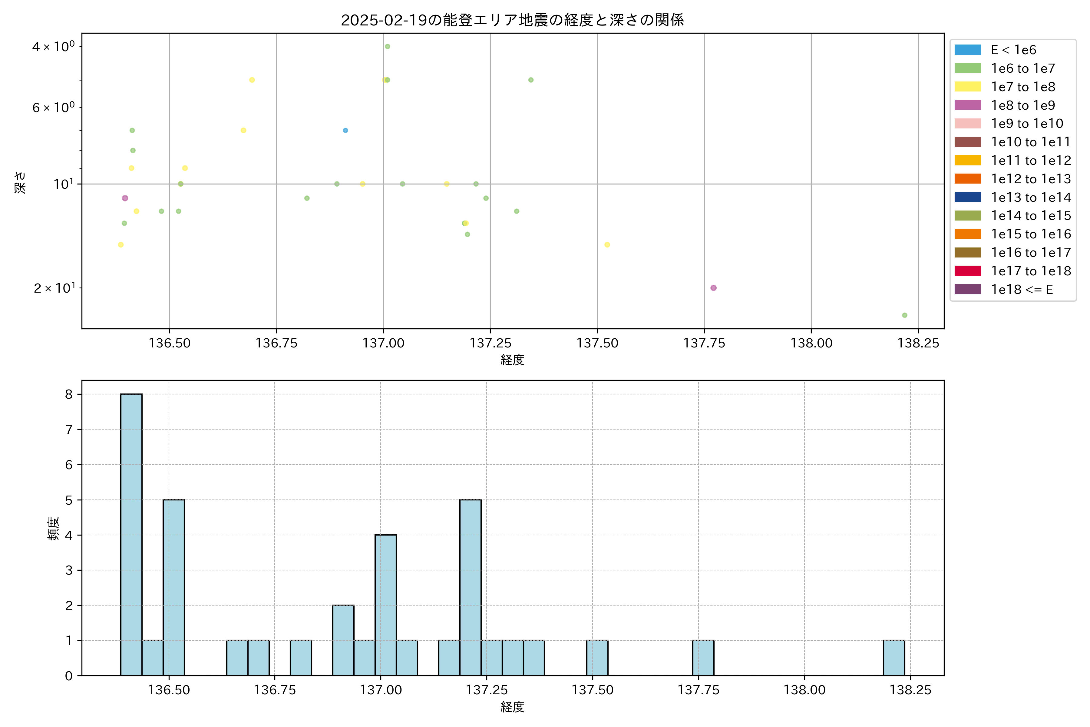Click the single blue scatter point
1090x727 pixels.
point(345,130)
